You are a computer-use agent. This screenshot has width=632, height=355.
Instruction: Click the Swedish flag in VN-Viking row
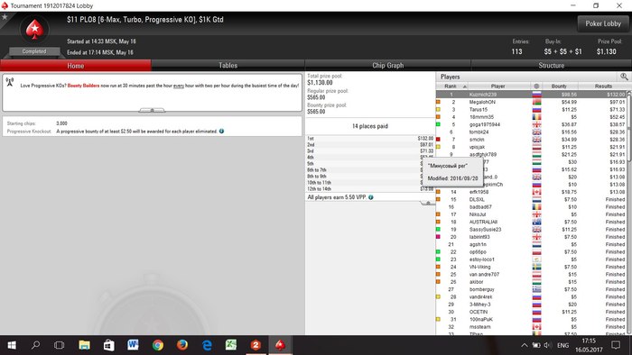coord(536,267)
